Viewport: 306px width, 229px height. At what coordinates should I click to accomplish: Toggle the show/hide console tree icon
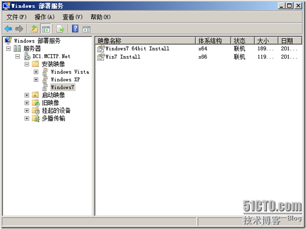click(46, 29)
